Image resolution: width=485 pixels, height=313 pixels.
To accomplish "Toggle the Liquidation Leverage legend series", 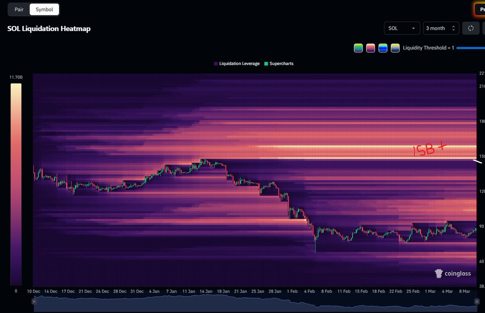I will pos(237,63).
